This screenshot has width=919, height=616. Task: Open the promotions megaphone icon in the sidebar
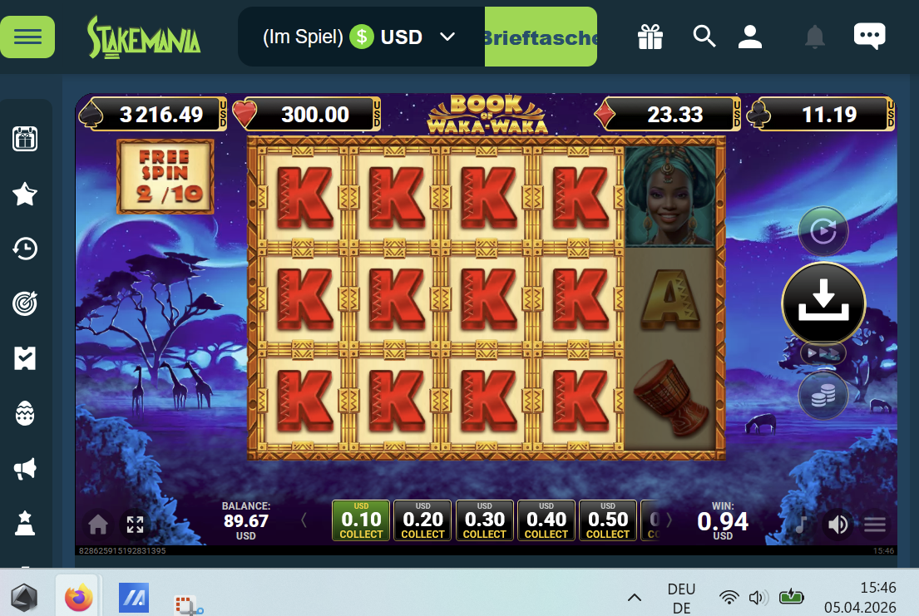[x=25, y=468]
